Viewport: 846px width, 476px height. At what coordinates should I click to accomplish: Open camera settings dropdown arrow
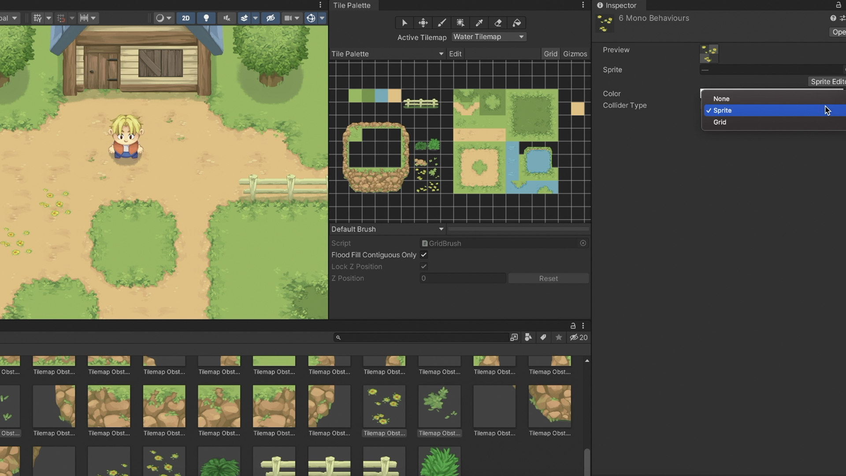pyautogui.click(x=297, y=18)
